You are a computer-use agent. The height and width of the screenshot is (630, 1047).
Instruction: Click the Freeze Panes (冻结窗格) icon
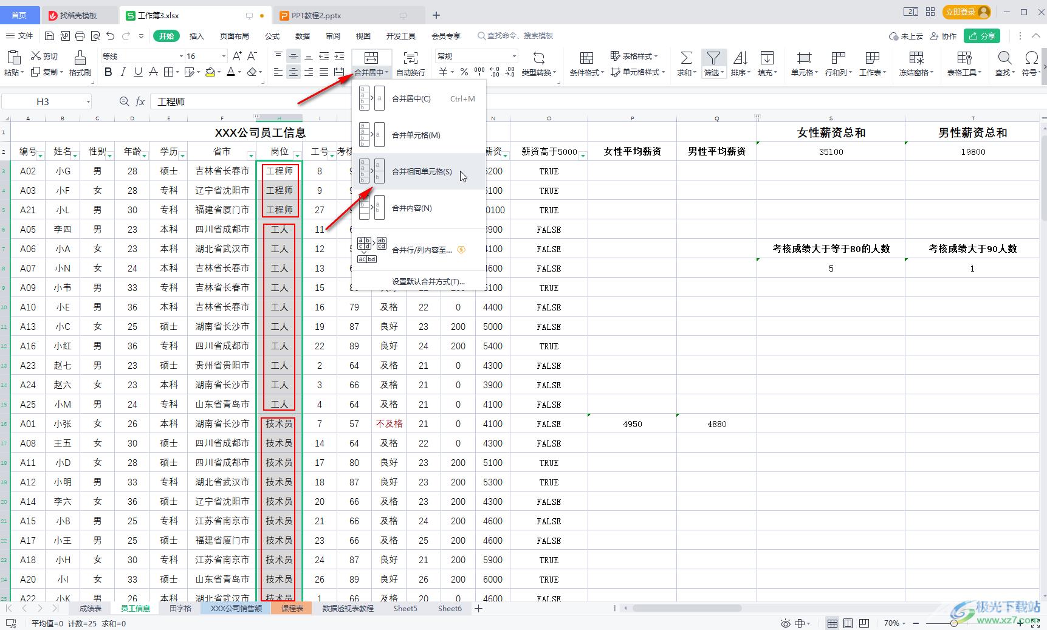click(x=916, y=58)
